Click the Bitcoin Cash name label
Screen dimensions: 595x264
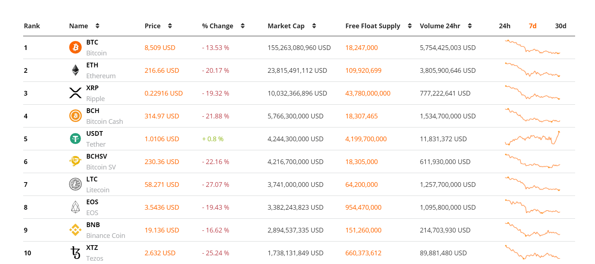pyautogui.click(x=105, y=121)
